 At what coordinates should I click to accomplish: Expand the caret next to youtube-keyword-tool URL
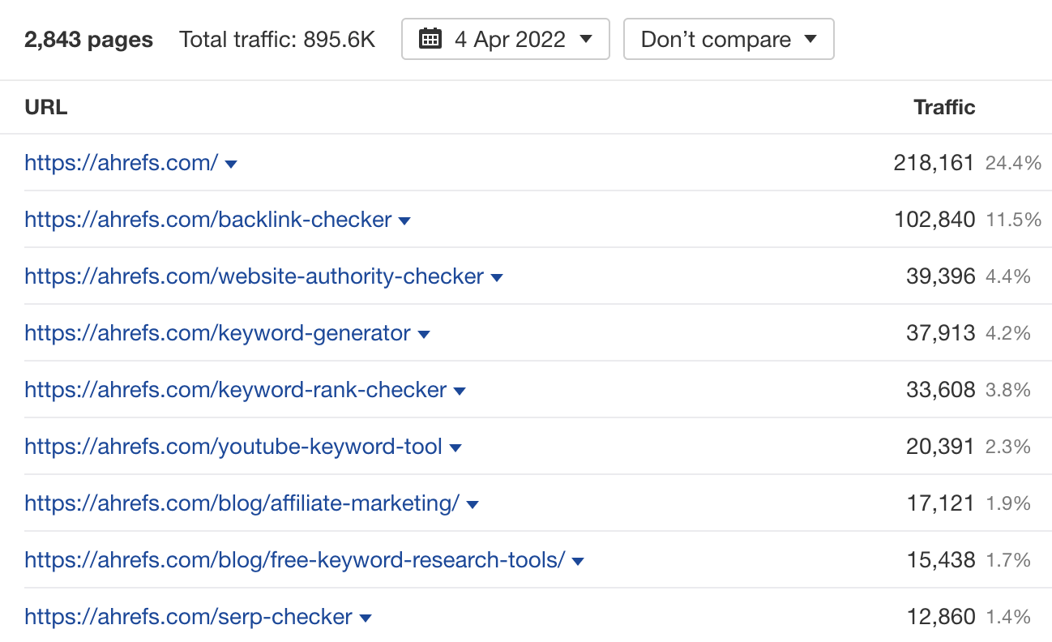[455, 447]
